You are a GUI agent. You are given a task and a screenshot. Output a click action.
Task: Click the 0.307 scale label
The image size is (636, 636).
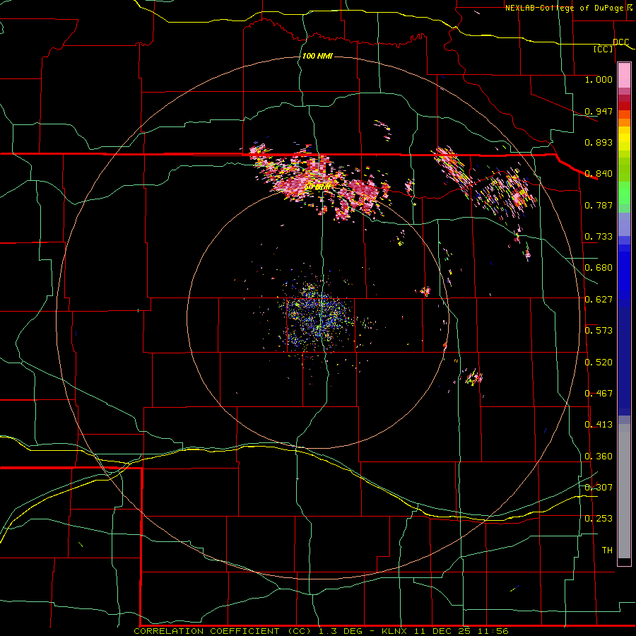[599, 487]
